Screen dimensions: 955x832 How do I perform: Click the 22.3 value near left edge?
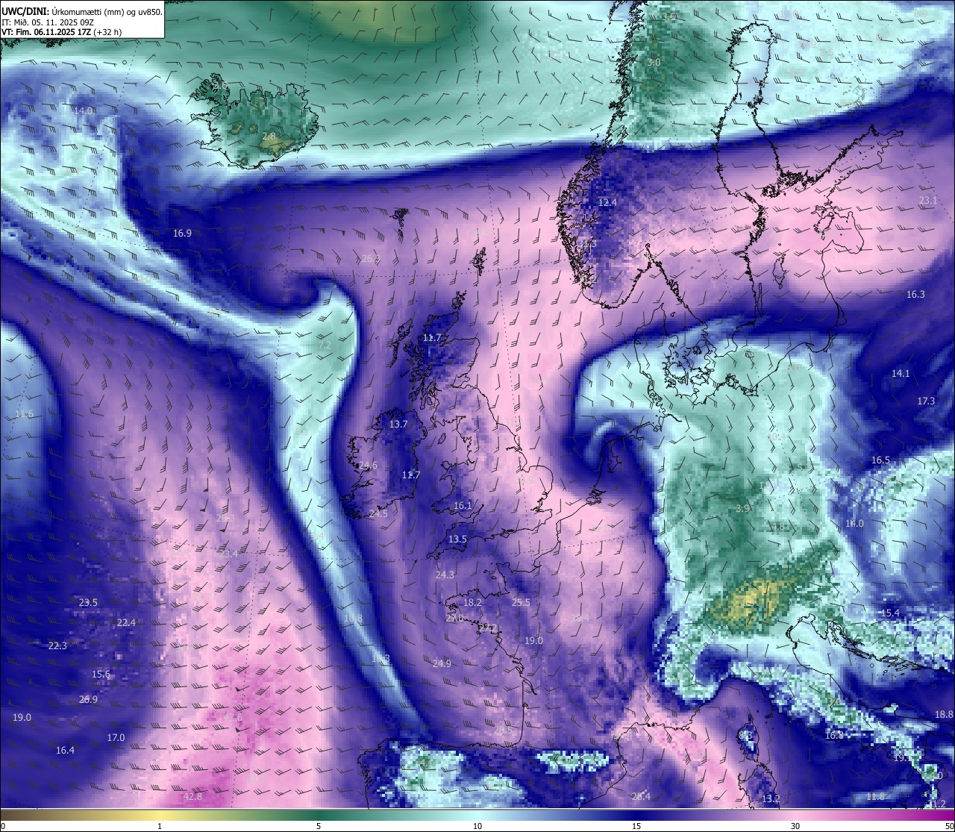click(x=57, y=646)
